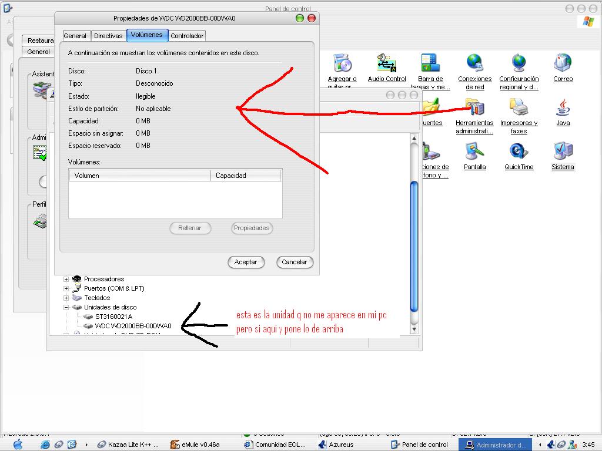602x451 pixels.
Task: Click the device list scroll-down arrow
Action: pyautogui.click(x=414, y=329)
